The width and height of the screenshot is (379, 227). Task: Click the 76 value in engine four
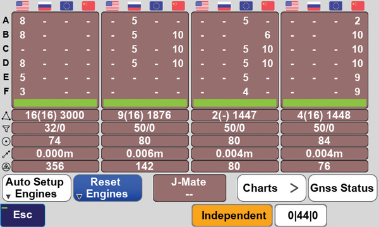[325, 166]
